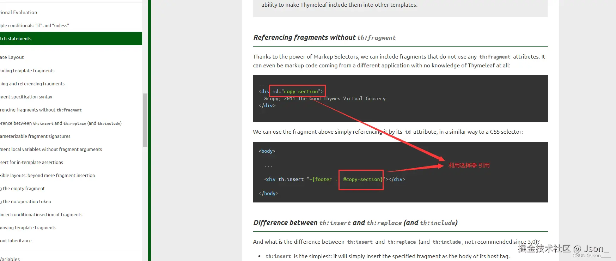This screenshot has height=261, width=616.
Task: Click the '<body>' opening tag in code
Action: tap(267, 151)
